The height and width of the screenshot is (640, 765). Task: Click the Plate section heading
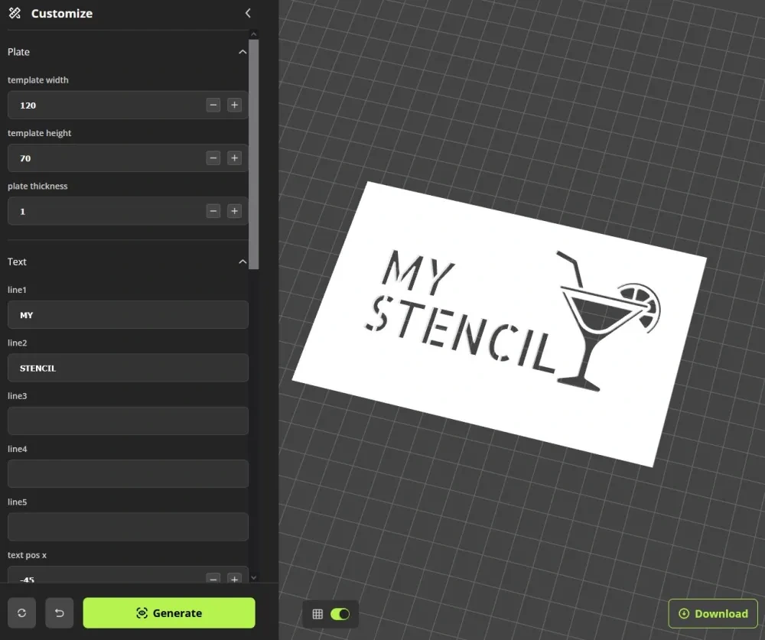click(18, 52)
